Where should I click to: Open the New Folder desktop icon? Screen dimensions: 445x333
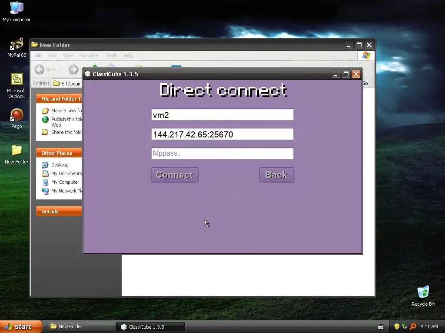coord(17,154)
